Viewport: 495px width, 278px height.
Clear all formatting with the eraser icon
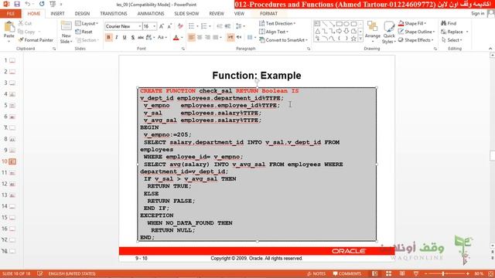180,26
